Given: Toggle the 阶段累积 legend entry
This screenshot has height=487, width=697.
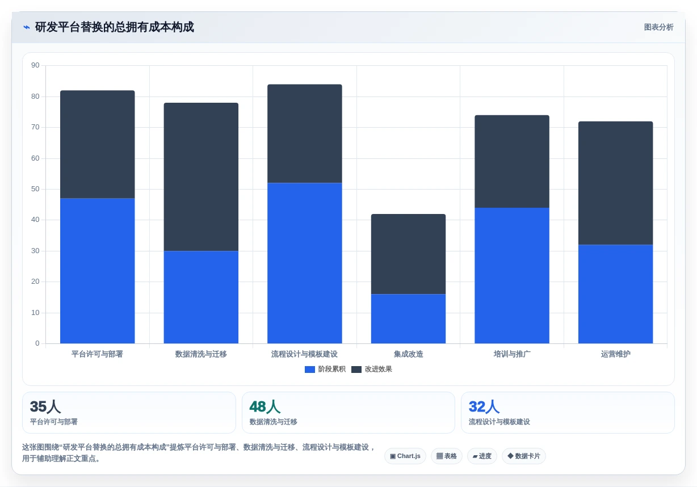Looking at the screenshot, I should click(x=325, y=369).
